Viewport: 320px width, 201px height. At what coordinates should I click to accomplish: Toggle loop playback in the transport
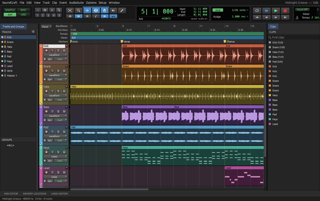257,11
